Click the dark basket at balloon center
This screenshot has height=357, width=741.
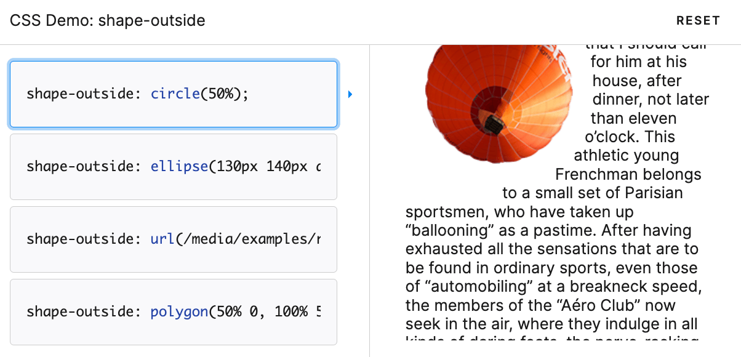click(491, 125)
